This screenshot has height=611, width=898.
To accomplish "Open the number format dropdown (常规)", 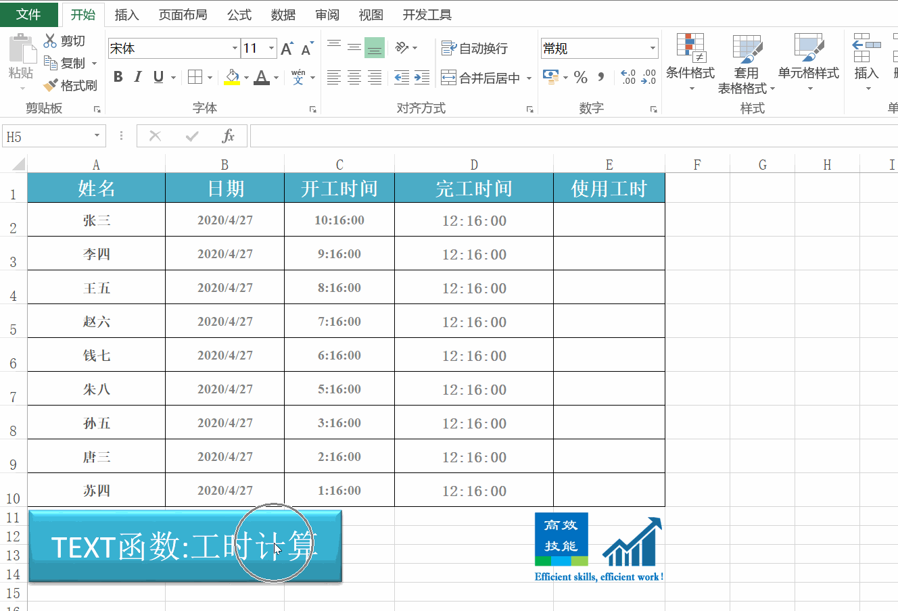I will (653, 48).
